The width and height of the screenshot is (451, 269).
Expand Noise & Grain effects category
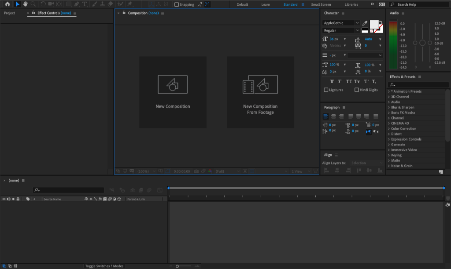click(389, 166)
